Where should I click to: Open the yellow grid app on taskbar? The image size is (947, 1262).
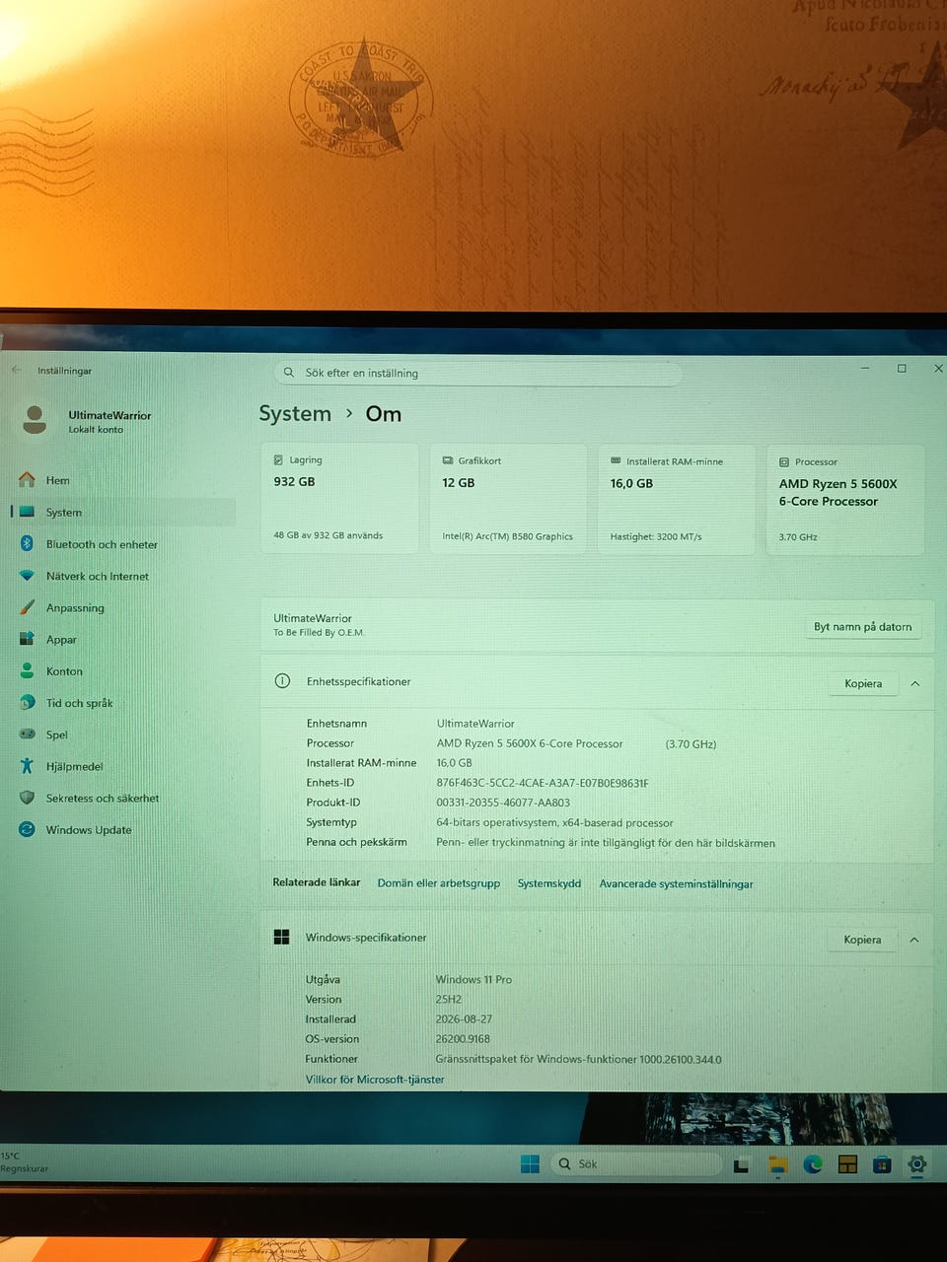[x=847, y=1165]
